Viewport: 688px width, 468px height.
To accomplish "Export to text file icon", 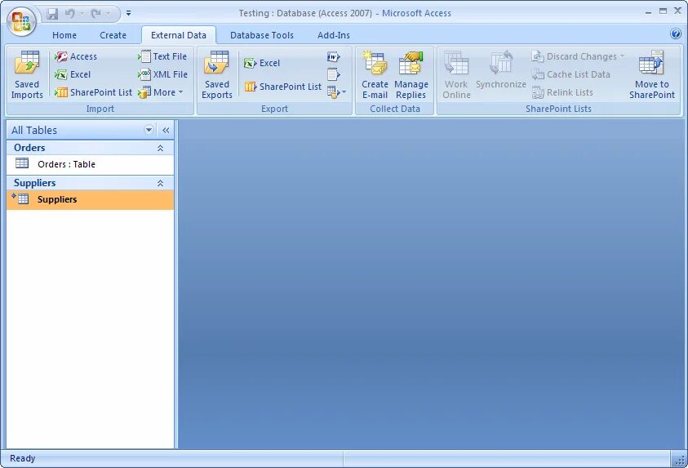I will click(x=334, y=74).
